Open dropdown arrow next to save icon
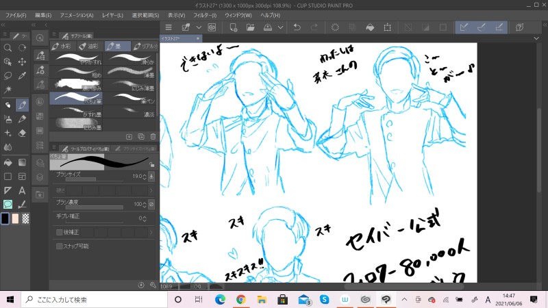The image size is (548, 308). [x=280, y=27]
